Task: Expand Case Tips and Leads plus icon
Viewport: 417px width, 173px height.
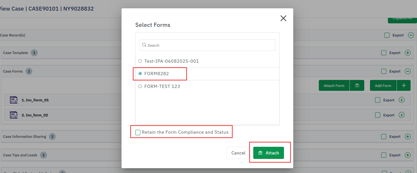Action: pos(408,155)
